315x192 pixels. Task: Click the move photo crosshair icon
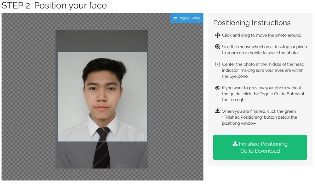pyautogui.click(x=217, y=35)
